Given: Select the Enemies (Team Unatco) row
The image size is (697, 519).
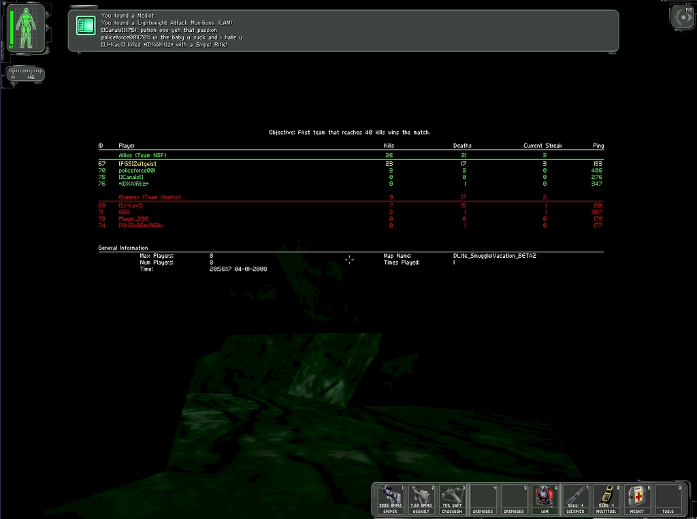Looking at the screenshot, I should point(351,197).
